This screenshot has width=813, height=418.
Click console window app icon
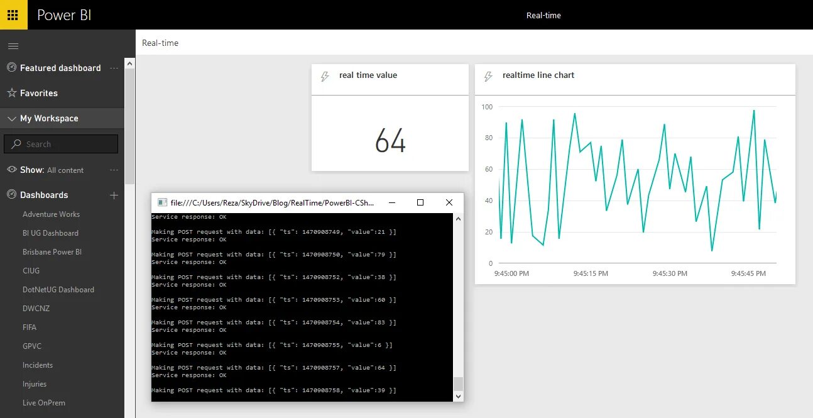tap(162, 202)
